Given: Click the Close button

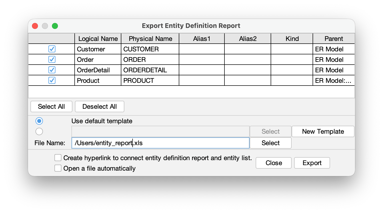Looking at the screenshot, I should (x=273, y=163).
